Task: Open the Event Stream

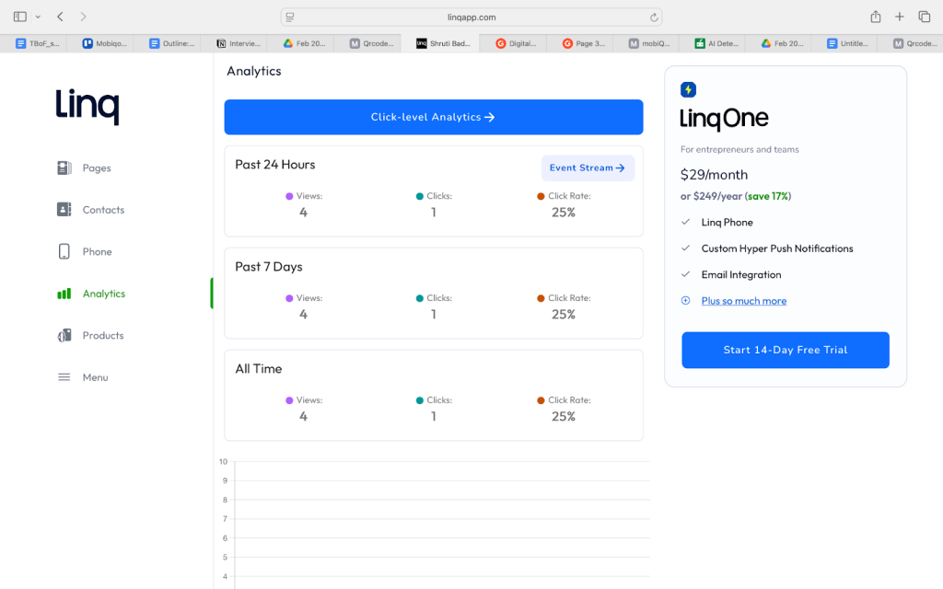Action: click(587, 167)
